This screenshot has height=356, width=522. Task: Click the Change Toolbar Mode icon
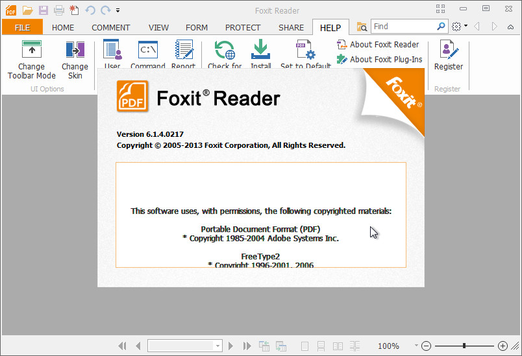32,49
